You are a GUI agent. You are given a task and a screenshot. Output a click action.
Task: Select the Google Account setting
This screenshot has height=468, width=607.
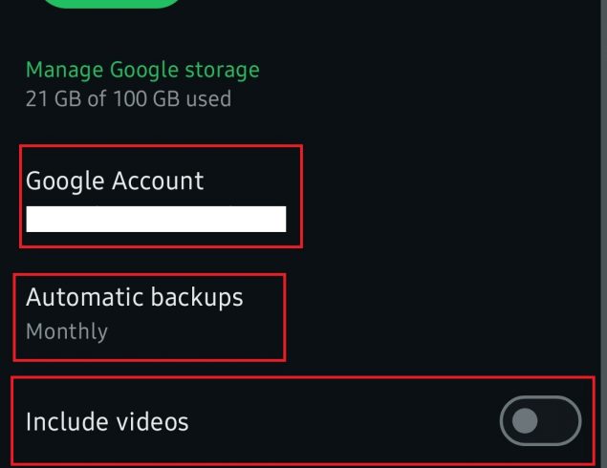click(160, 196)
